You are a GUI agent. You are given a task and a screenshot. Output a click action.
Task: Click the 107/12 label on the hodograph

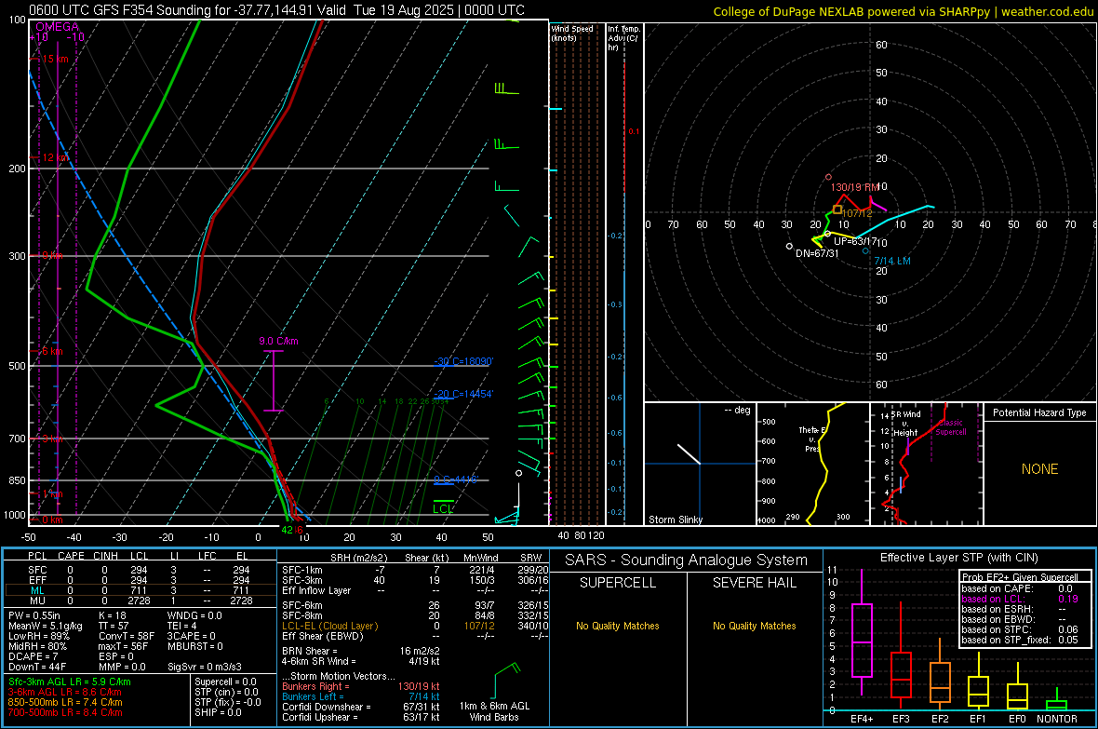[858, 213]
